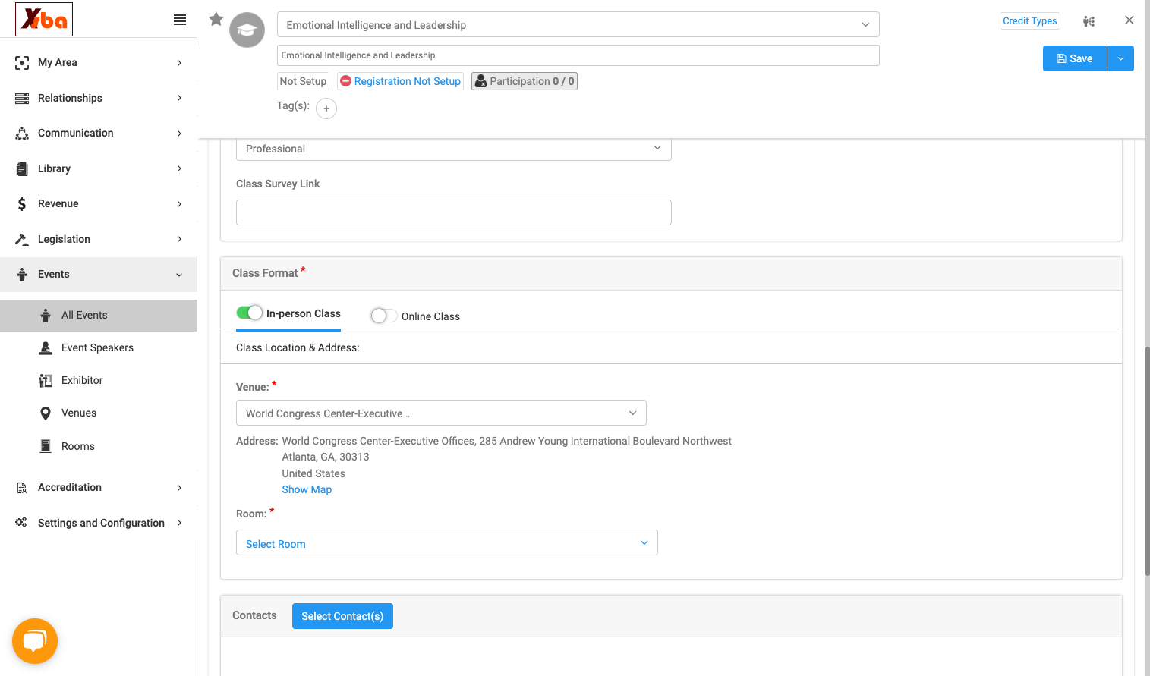Mark event as favorite star
Image resolution: width=1150 pixels, height=676 pixels.
coord(216,19)
